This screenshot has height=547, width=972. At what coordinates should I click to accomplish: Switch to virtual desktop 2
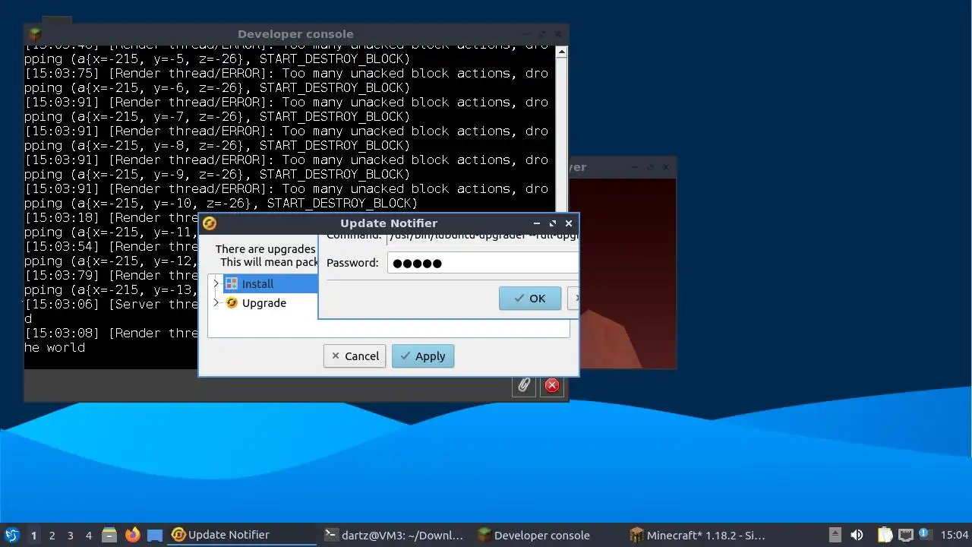52,535
